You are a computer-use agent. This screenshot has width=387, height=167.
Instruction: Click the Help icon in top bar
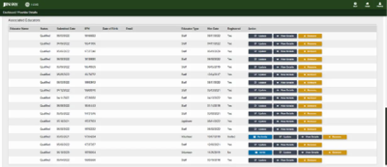[x=355, y=4]
